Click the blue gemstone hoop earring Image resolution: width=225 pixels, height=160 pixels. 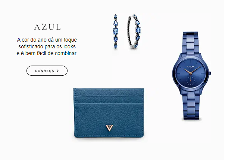pos(134,31)
